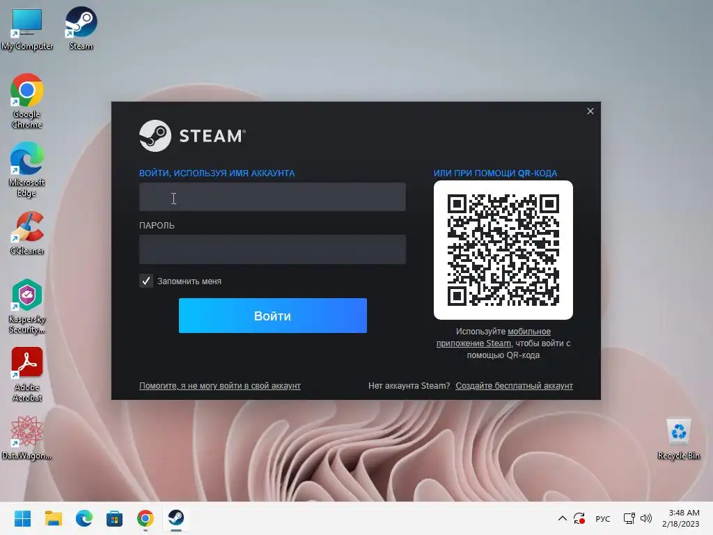Select the CCleaner desktop shortcut

(27, 233)
